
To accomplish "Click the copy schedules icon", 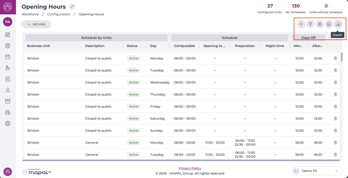I will (329, 24).
